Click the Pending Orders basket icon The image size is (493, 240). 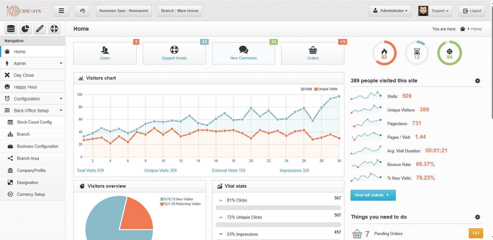pos(357,234)
